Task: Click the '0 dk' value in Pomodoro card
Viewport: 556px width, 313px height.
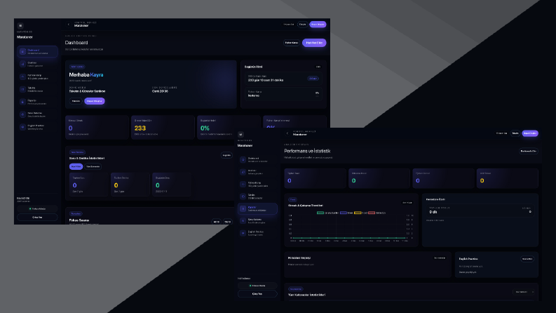Action: (433, 212)
